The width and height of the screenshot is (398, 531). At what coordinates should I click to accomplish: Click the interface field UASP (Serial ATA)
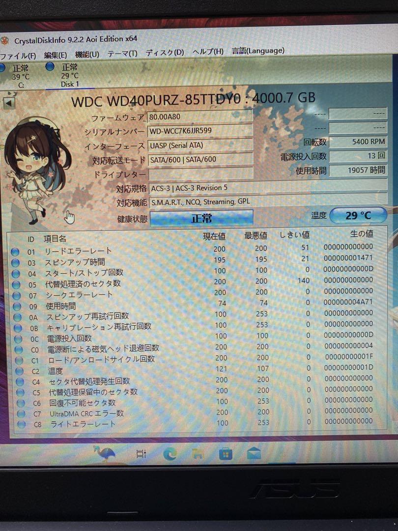coord(200,145)
